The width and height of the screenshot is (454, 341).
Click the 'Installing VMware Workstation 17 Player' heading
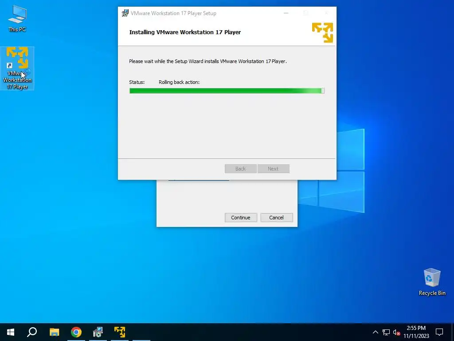point(185,32)
